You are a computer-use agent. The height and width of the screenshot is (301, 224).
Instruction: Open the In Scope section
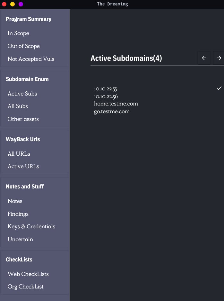click(18, 33)
